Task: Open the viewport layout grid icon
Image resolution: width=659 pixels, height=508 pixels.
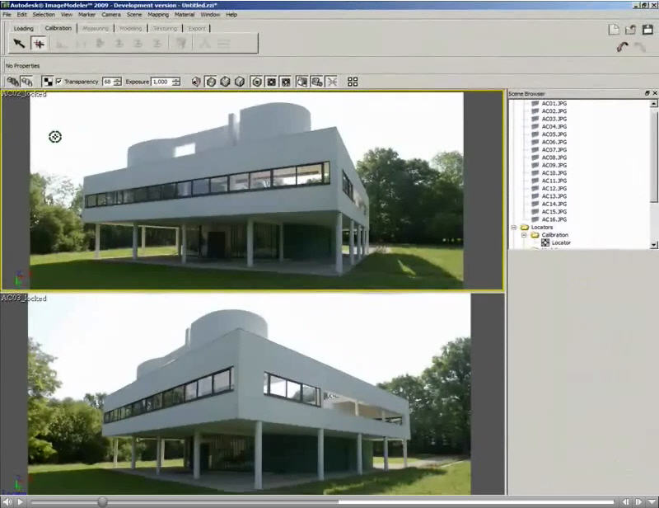Action: pyautogui.click(x=353, y=81)
